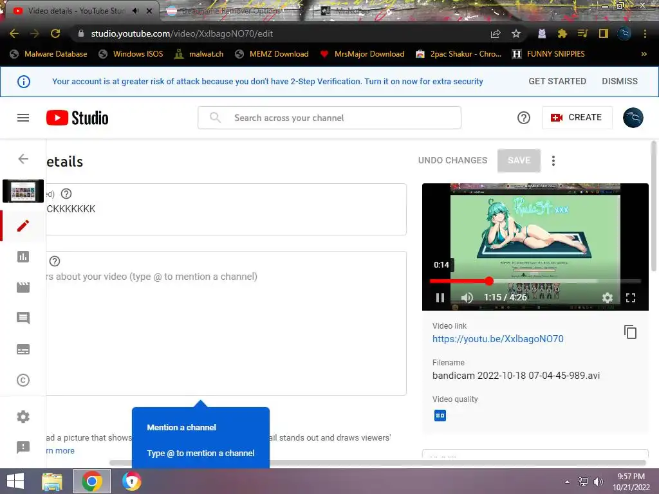Click GET STARTED for 2-Step Verification
Screen dimensions: 659x494
557,81
